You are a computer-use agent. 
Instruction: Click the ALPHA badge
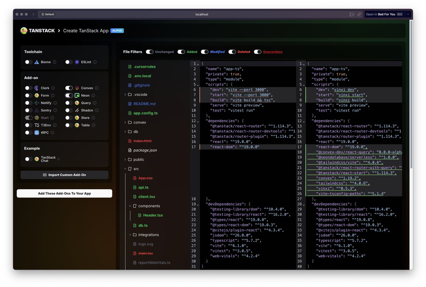pos(117,30)
